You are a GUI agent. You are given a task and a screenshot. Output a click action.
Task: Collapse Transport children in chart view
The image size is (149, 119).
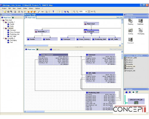(91, 34)
